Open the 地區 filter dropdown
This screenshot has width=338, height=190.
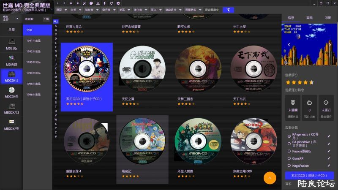tap(125, 10)
